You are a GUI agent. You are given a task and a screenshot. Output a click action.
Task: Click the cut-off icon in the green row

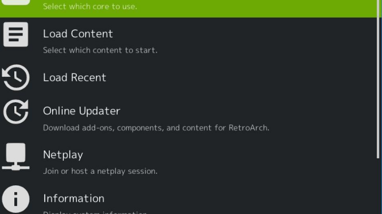(15, 2)
